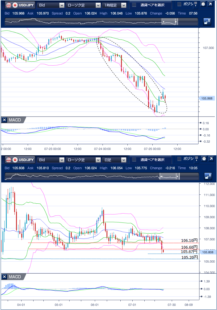Open the ローソク足 chart type dropdown in the daily chart

pos(83,160)
